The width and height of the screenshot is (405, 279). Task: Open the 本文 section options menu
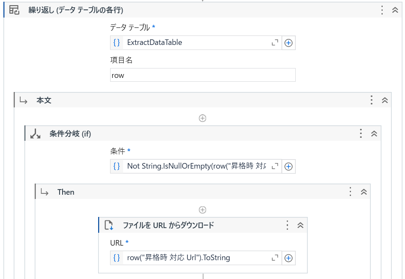point(372,100)
